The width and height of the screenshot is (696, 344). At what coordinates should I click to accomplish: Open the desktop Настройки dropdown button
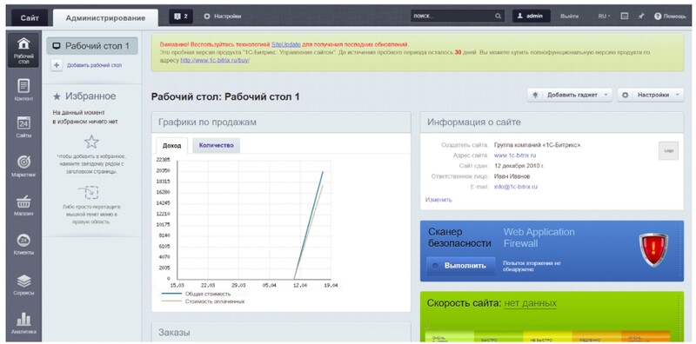tap(650, 95)
